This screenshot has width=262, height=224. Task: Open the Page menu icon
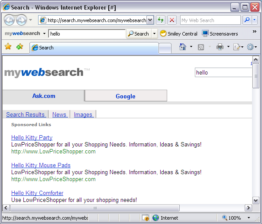point(238,47)
